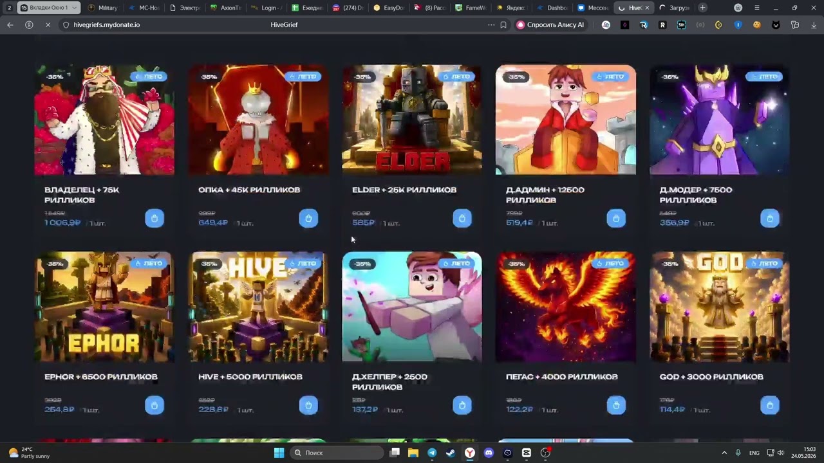Add Д.ХЕЛПЕР + 2500 РИЛЛИКОВ to cart

tap(462, 405)
